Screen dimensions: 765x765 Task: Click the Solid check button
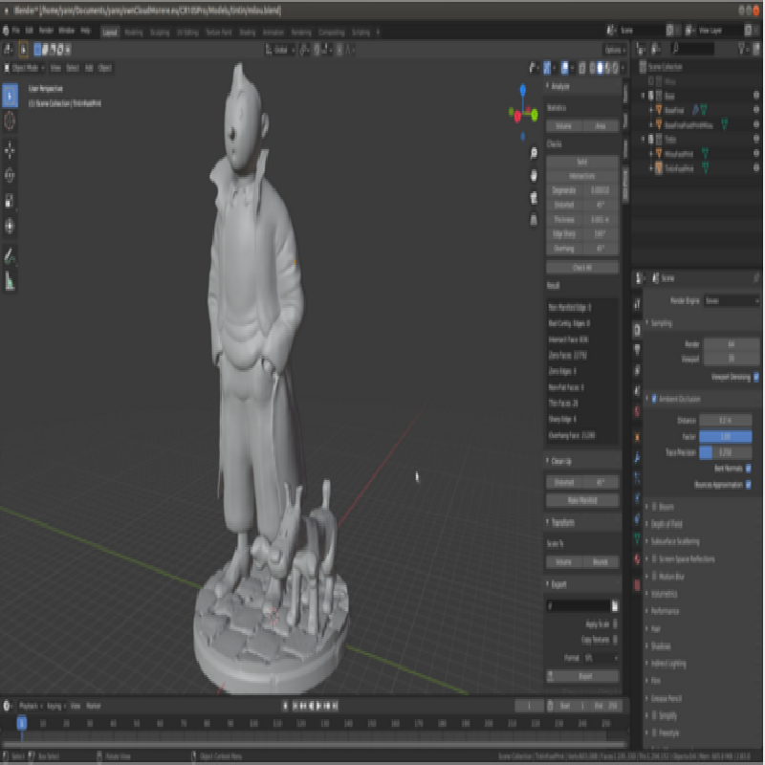point(582,162)
